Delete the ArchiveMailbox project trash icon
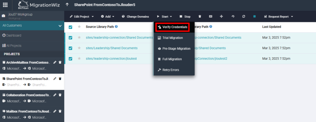Image resolution: width=316 pixels, height=122 pixels. point(60,63)
